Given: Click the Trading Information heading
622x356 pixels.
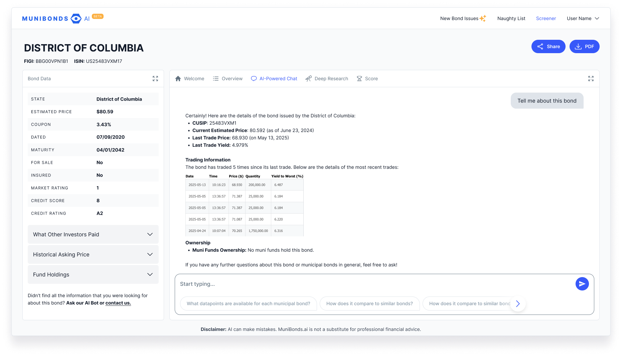Looking at the screenshot, I should [208, 160].
